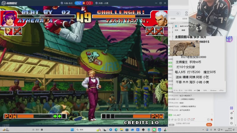
Task: Click the 139 个字符 count in the status bar
Action: coord(188,90)
